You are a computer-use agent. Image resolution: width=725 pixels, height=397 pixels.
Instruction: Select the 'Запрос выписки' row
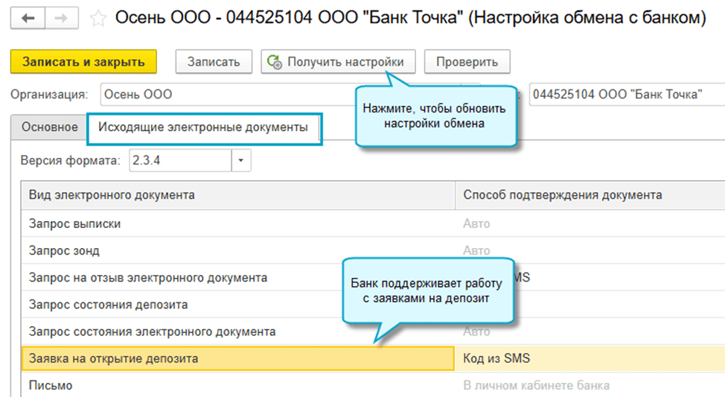(373, 223)
